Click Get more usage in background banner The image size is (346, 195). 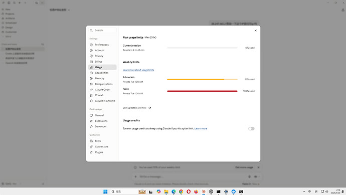click(244, 167)
